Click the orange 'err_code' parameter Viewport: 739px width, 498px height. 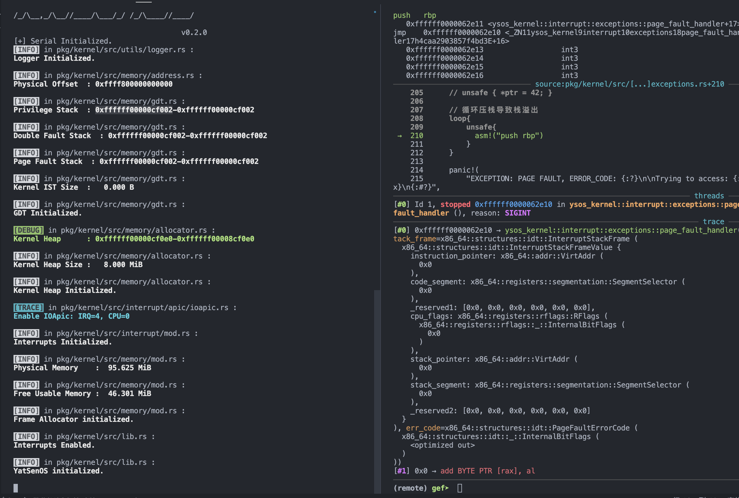pos(423,428)
